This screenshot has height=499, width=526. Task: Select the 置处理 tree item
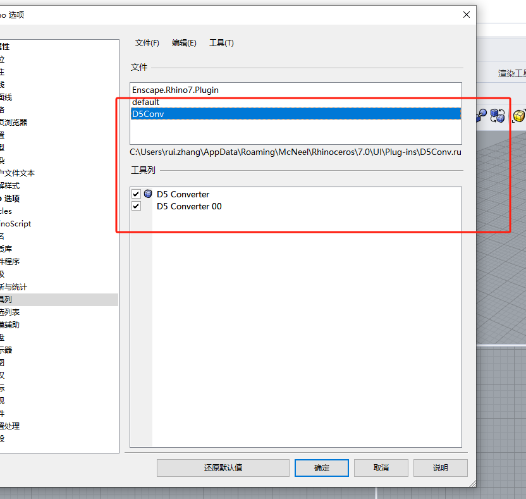point(9,426)
